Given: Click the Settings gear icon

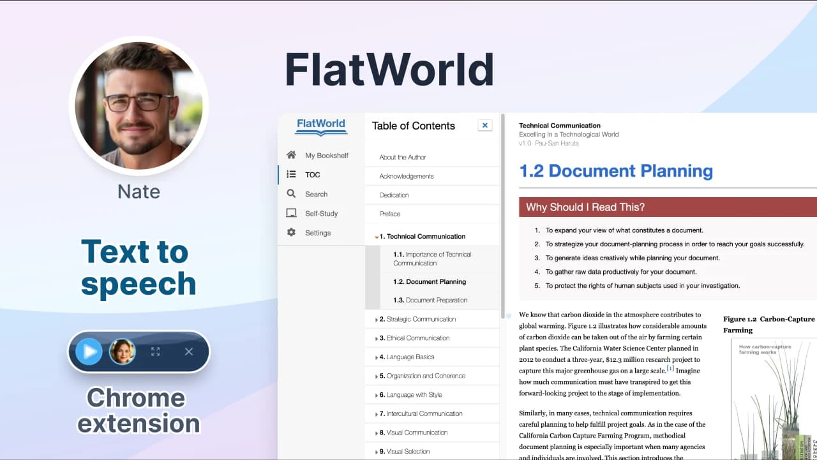Looking at the screenshot, I should pyautogui.click(x=291, y=233).
